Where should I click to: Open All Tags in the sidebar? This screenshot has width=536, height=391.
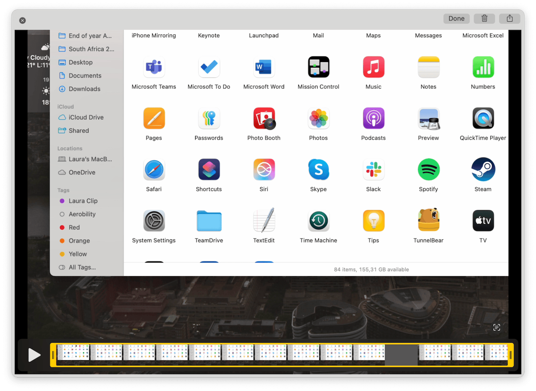82,267
